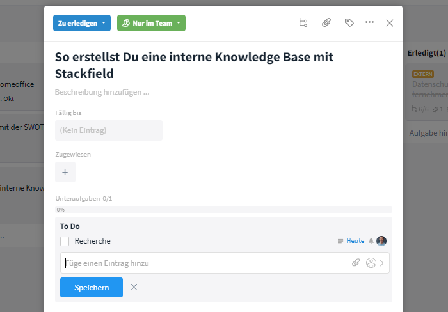The image size is (448, 312).
Task: Select the To Do list heading
Action: coord(70,226)
